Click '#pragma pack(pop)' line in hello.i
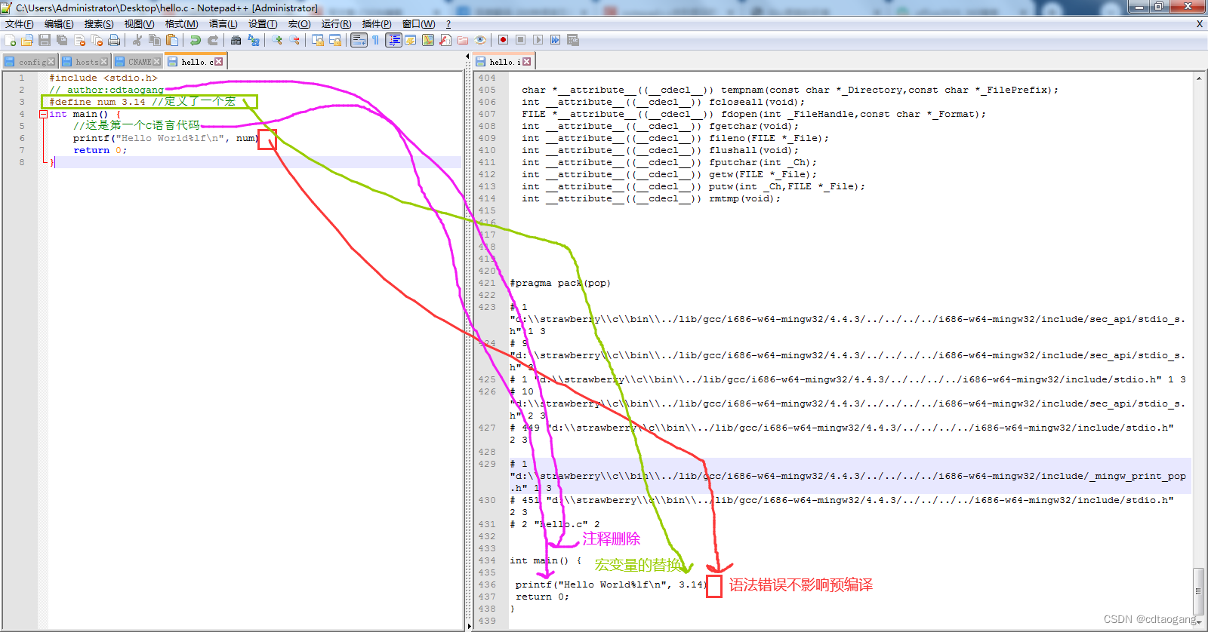 [560, 283]
